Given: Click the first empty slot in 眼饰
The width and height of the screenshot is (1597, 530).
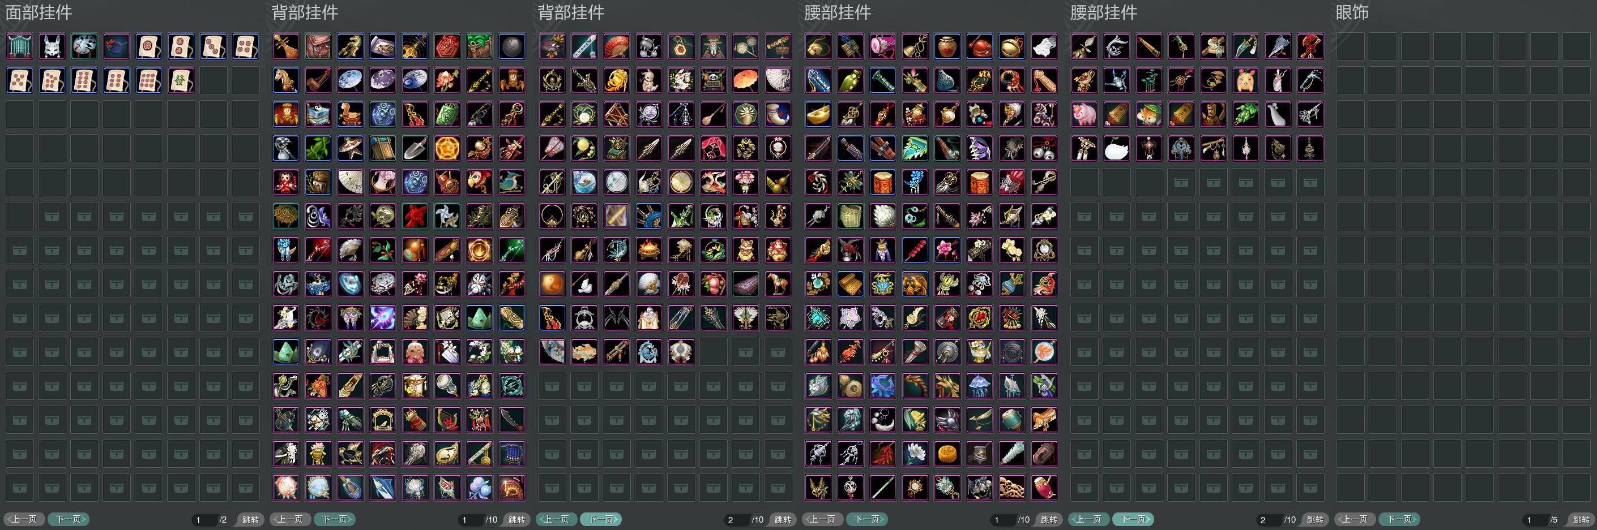Looking at the screenshot, I should tap(1350, 46).
